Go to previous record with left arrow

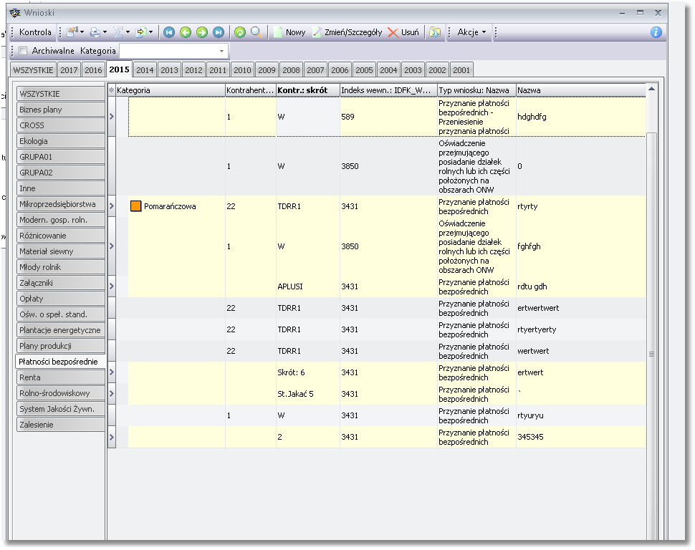coord(186,32)
